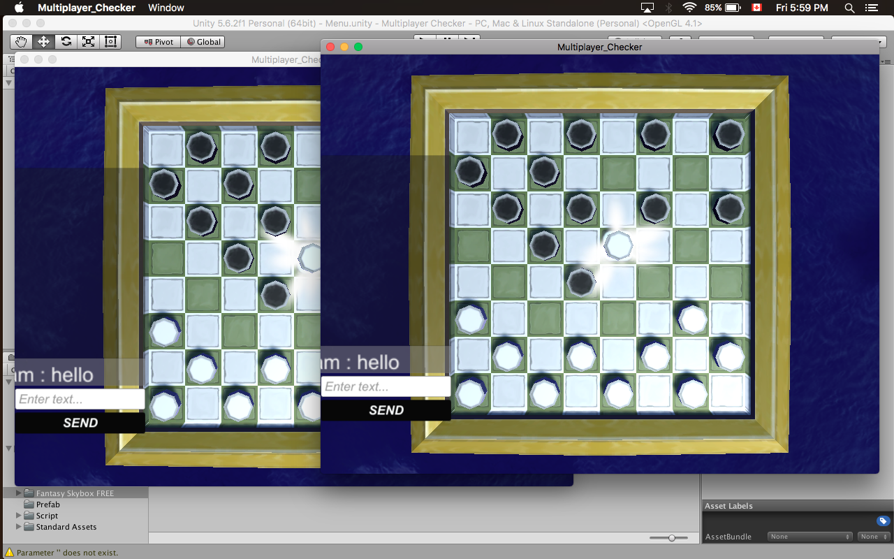Image resolution: width=894 pixels, height=559 pixels.
Task: Open the battery status showing 85%
Action: click(723, 8)
